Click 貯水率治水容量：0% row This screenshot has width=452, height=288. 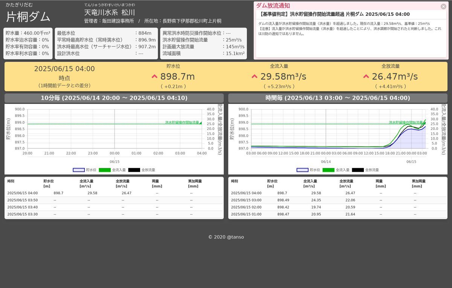[27, 40]
